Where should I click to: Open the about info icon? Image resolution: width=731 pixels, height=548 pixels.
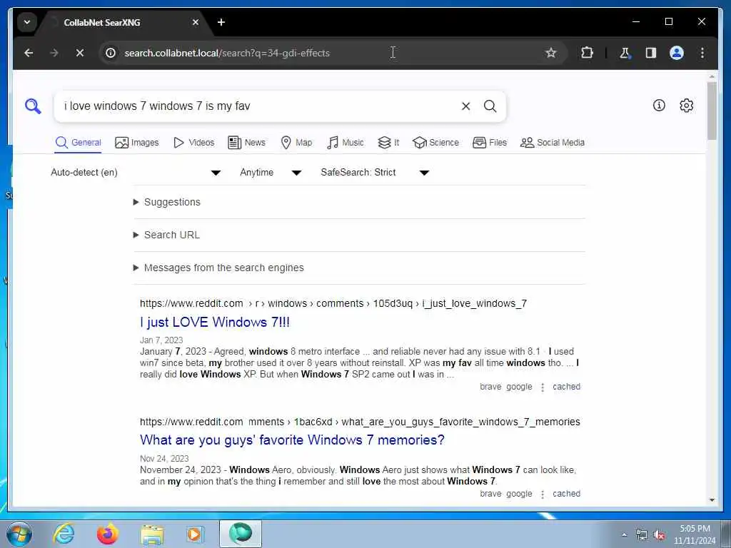[x=659, y=106]
